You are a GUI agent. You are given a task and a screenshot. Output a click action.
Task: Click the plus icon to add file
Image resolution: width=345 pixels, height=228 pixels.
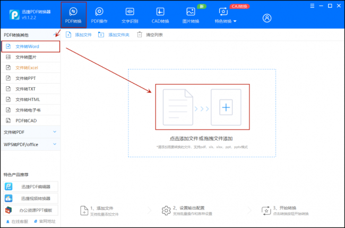pos(226,107)
